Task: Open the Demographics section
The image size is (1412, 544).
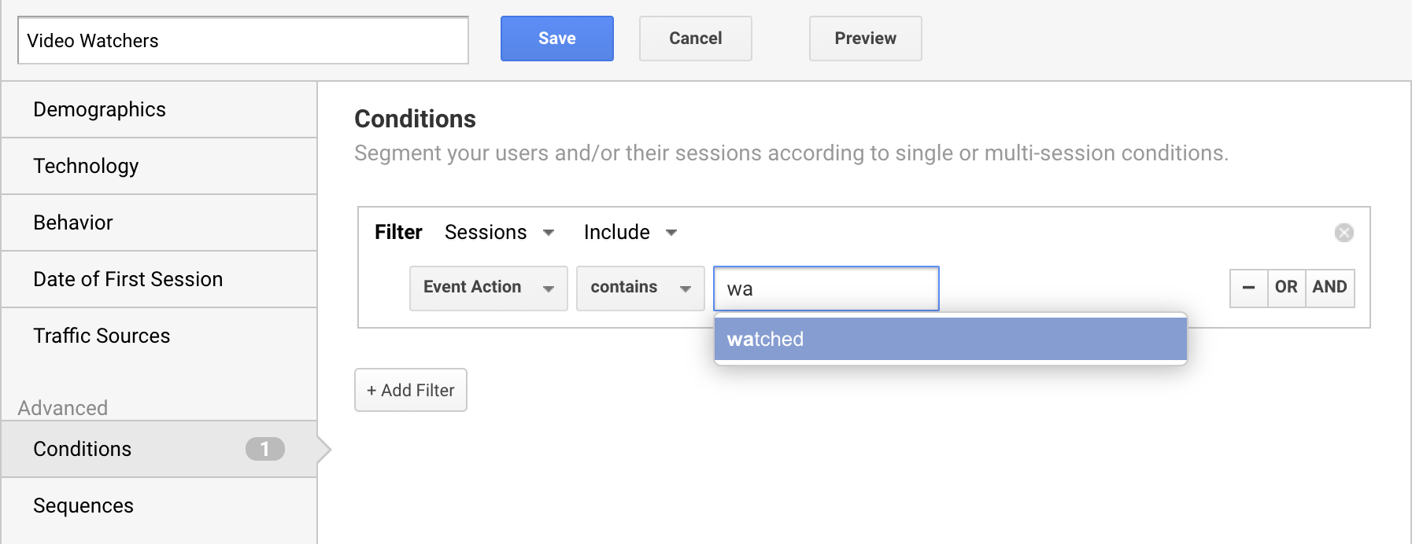Action: tap(160, 109)
